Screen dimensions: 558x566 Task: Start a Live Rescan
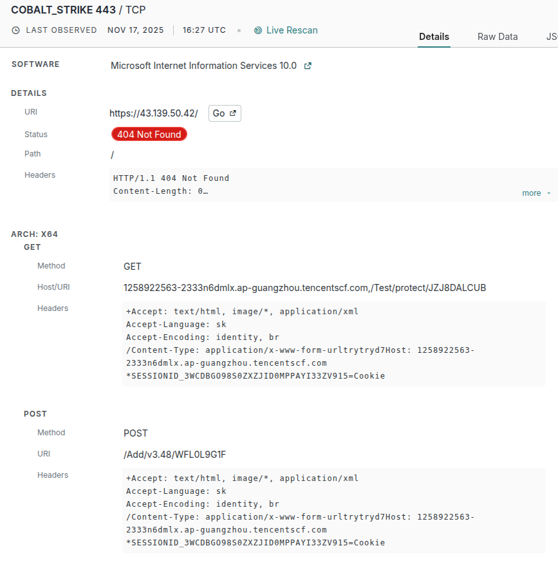pos(292,30)
